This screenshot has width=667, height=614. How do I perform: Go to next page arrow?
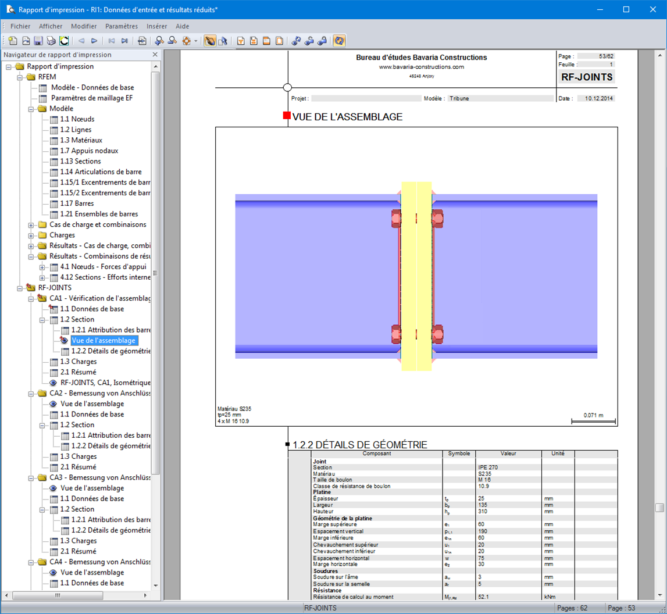[94, 41]
